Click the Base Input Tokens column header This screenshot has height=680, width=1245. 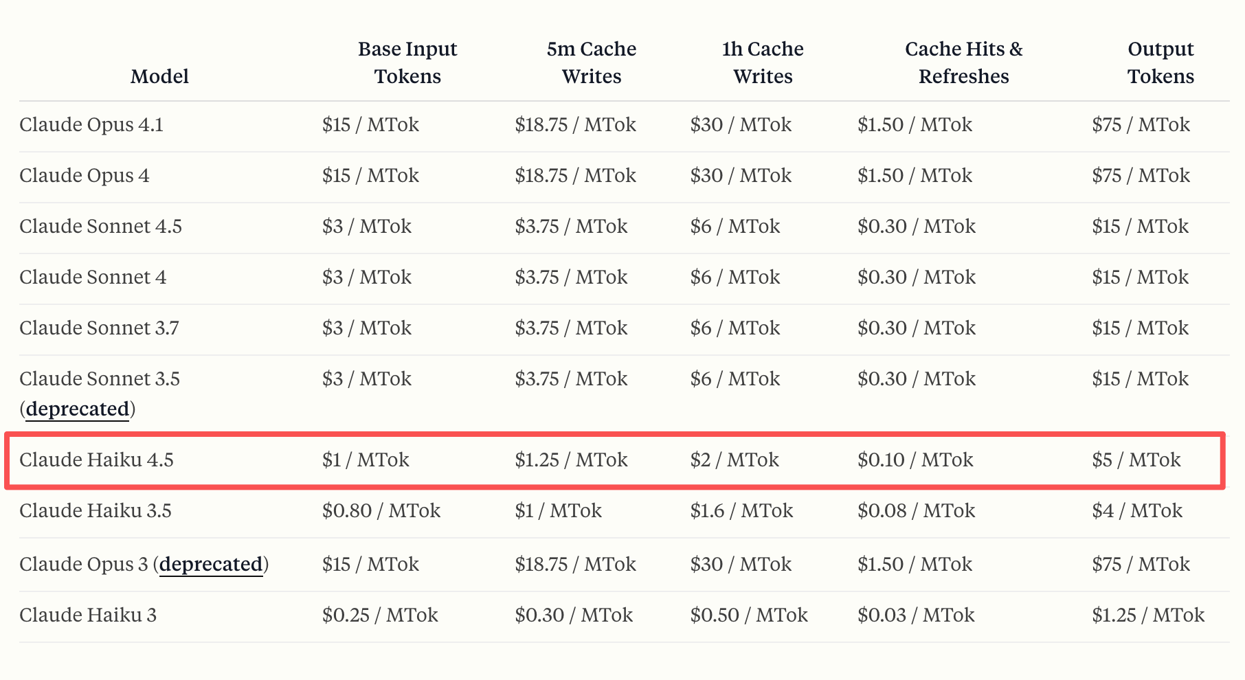click(407, 63)
